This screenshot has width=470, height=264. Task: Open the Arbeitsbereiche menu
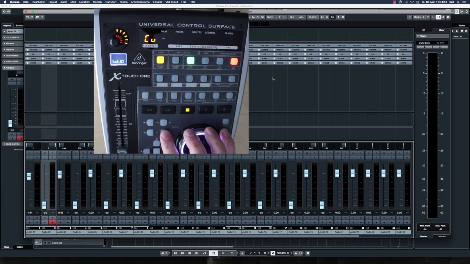pos(141,2)
